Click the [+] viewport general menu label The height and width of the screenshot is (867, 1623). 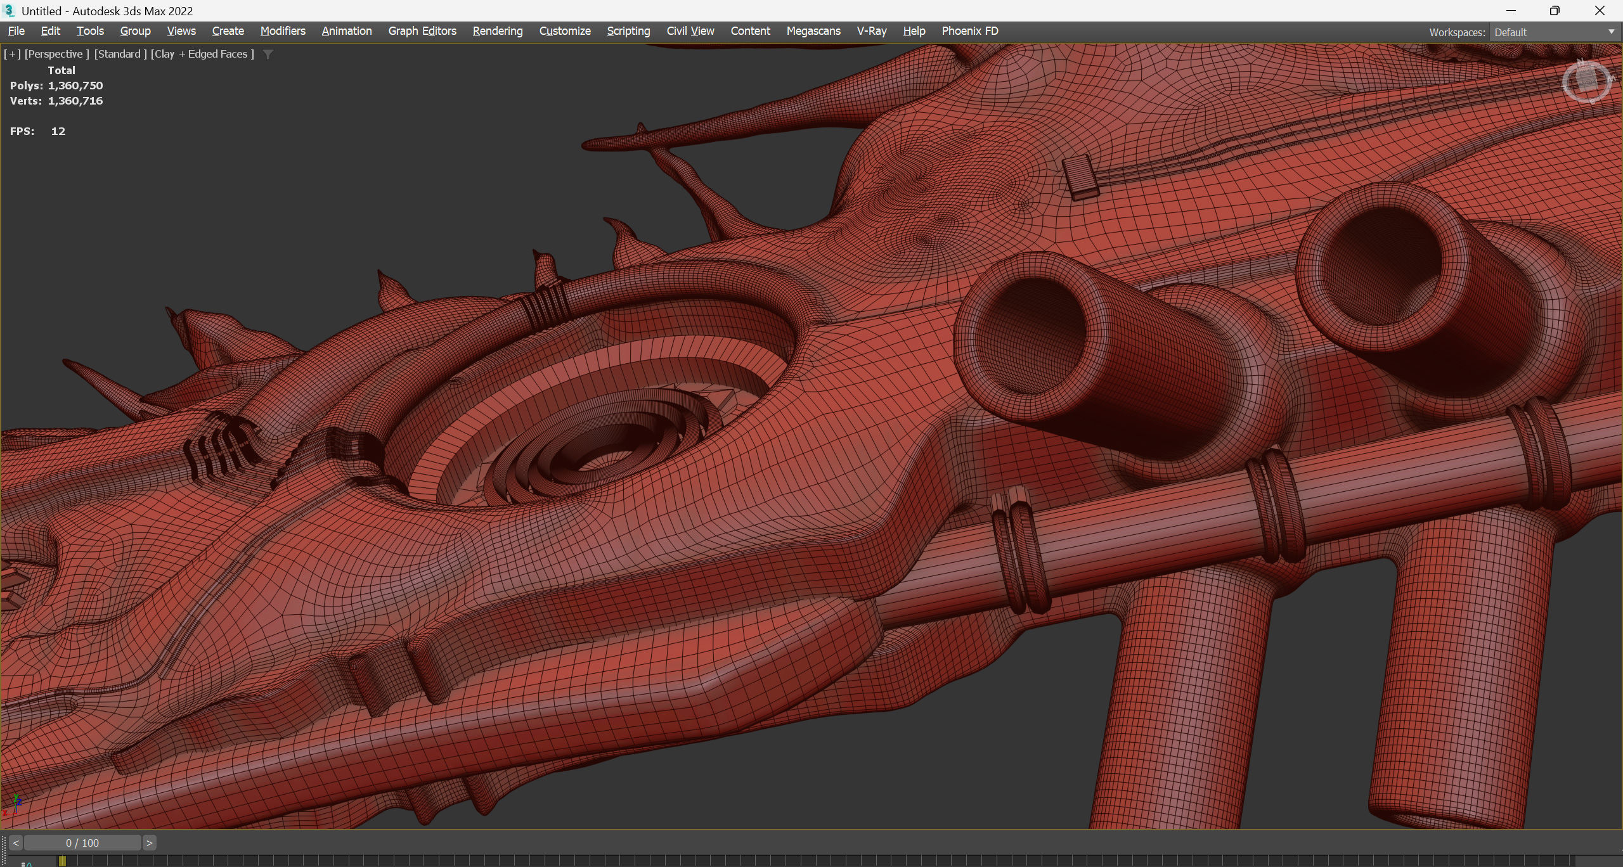12,55
